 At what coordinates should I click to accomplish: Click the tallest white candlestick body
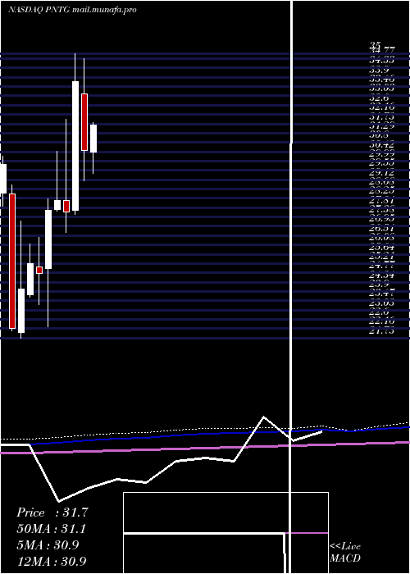tap(75, 146)
